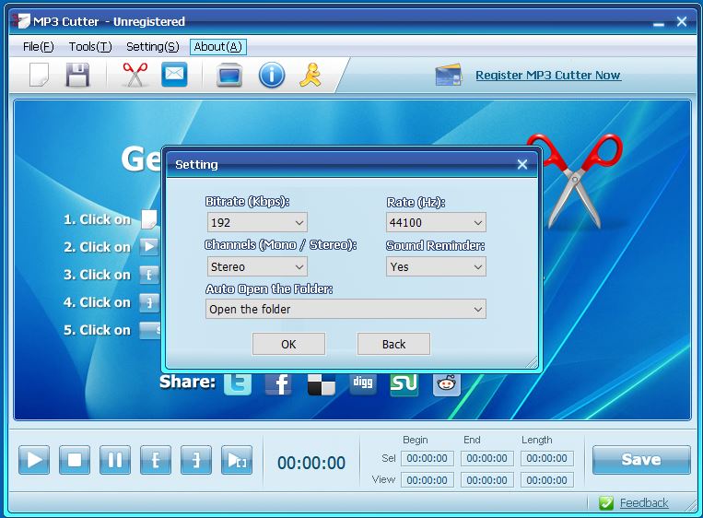
Task: Set selection end bracket marker
Action: click(196, 460)
